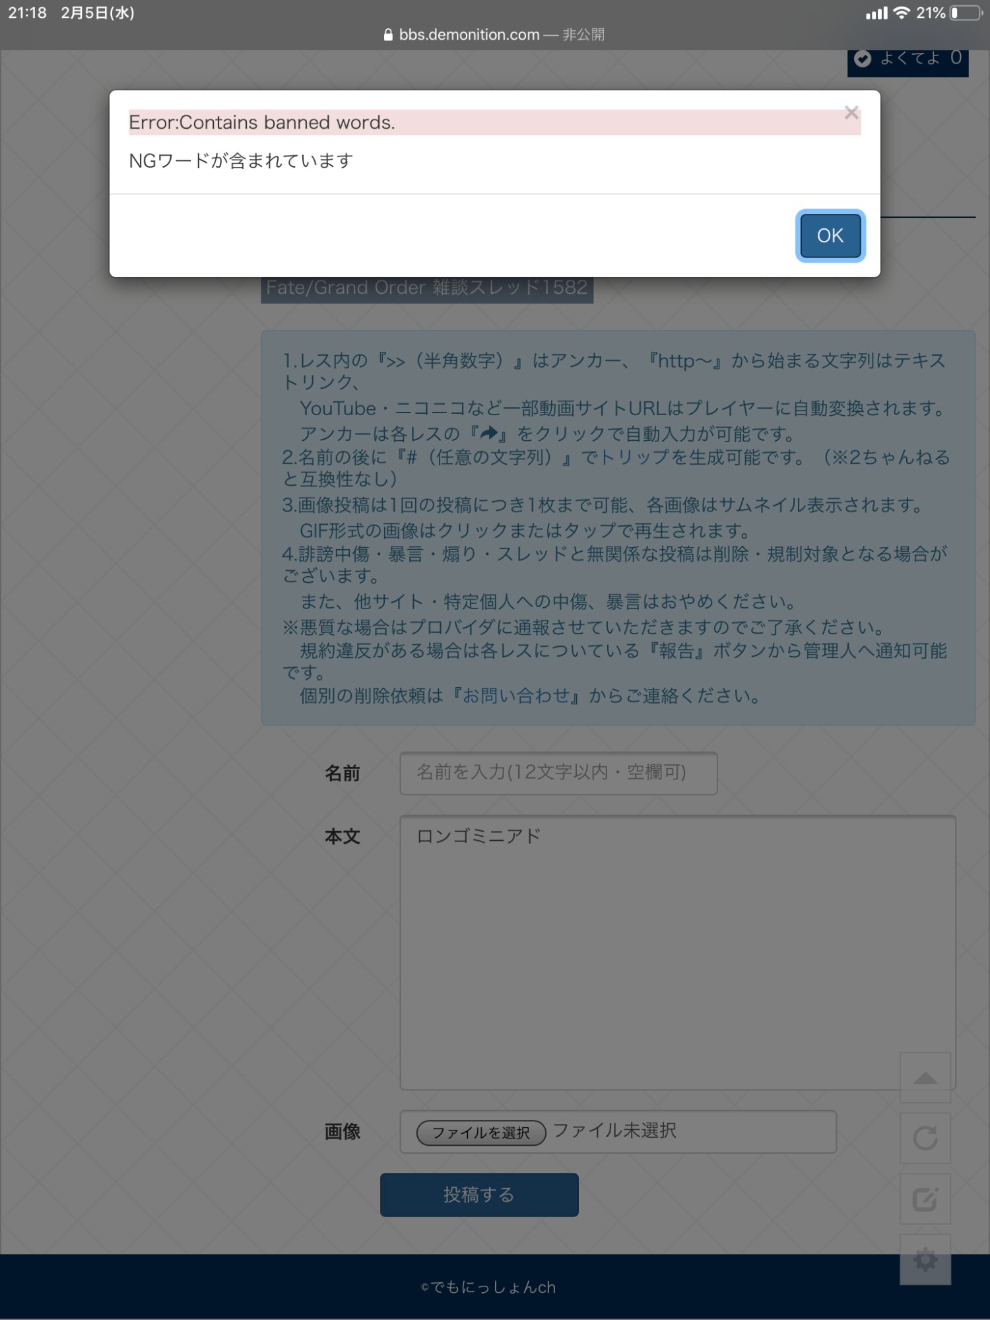Close the error dialog with the X
Viewport: 990px width, 1320px height.
[851, 113]
